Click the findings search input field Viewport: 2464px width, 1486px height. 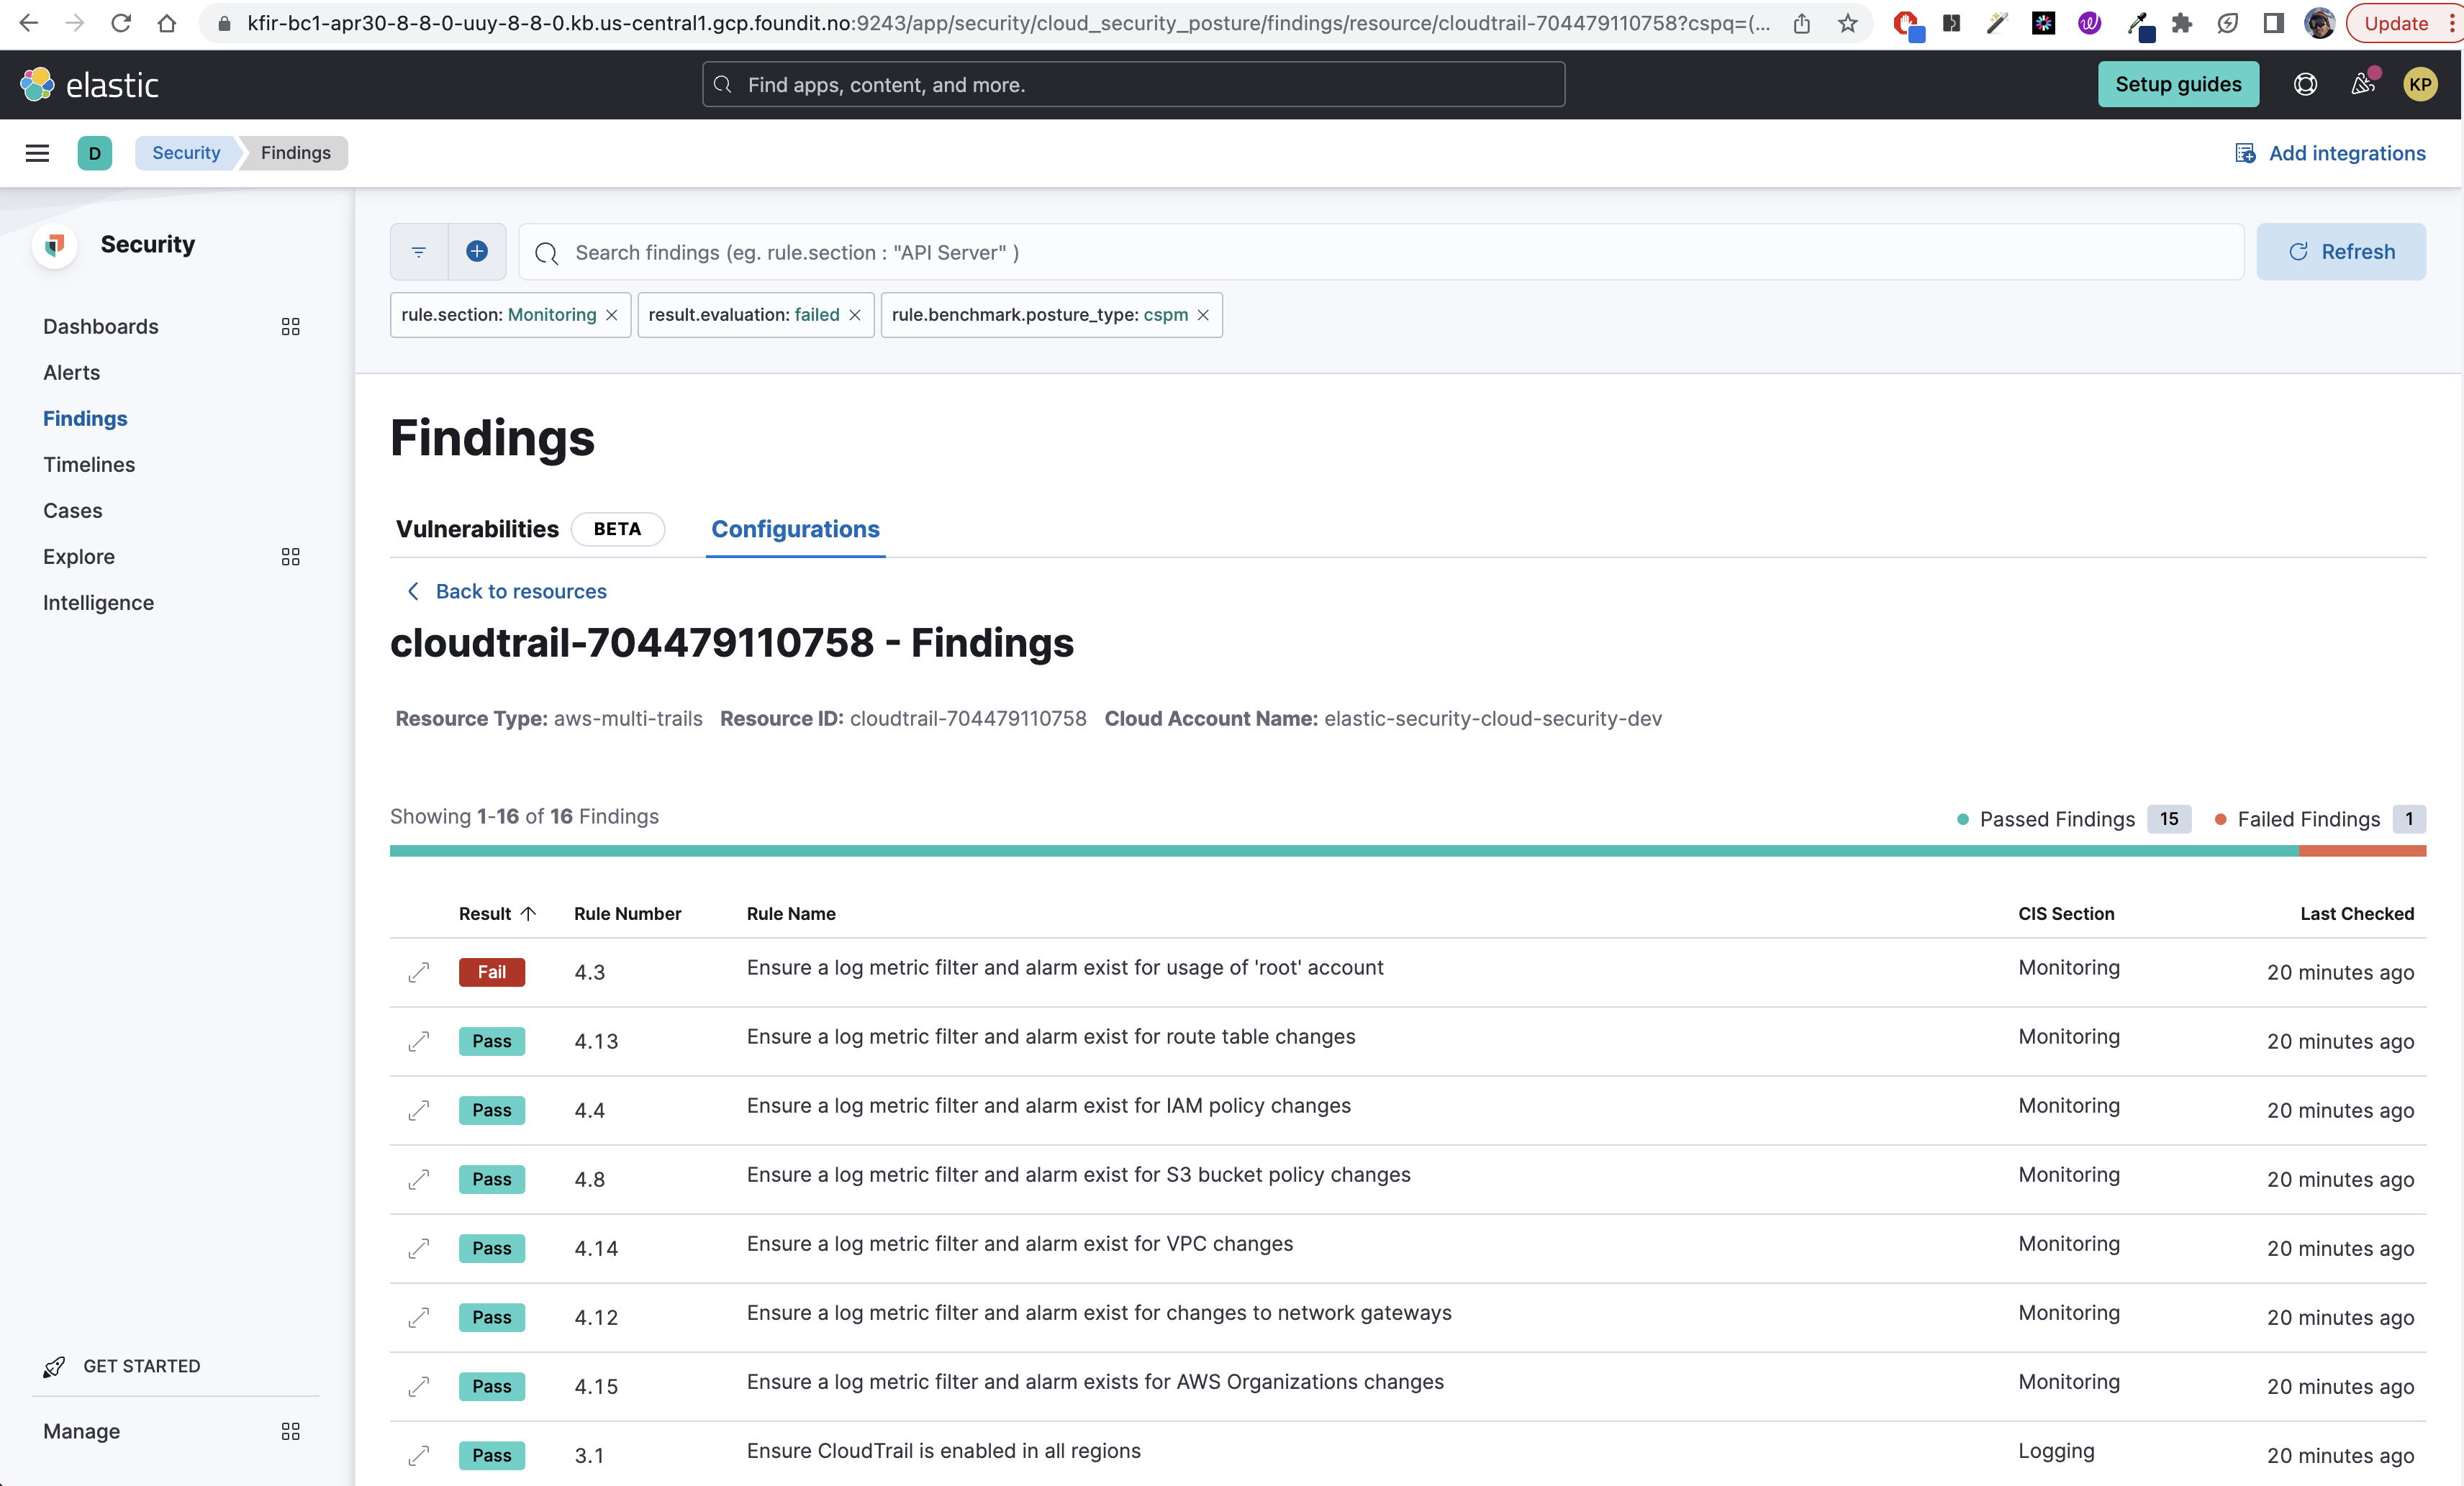pos(1200,252)
